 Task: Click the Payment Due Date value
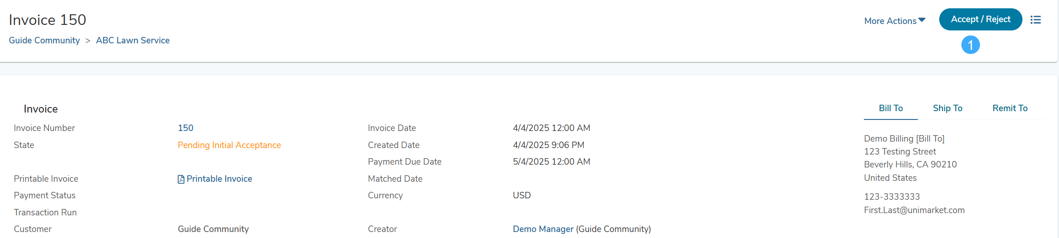[x=551, y=162]
